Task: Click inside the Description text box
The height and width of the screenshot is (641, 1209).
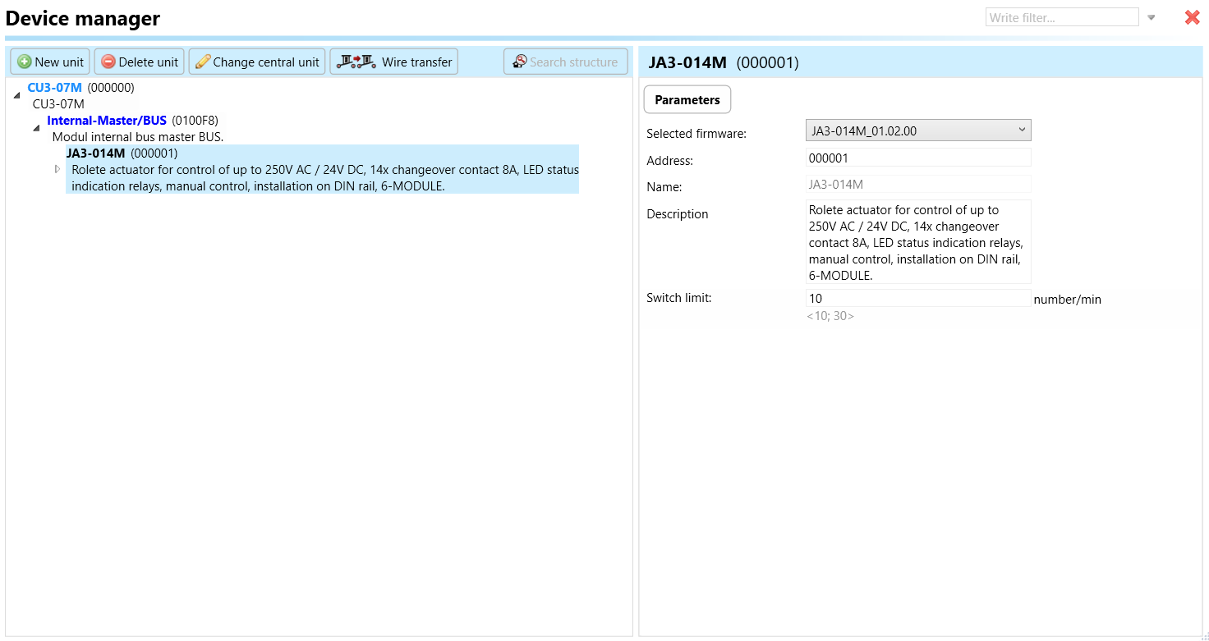Action: click(917, 242)
